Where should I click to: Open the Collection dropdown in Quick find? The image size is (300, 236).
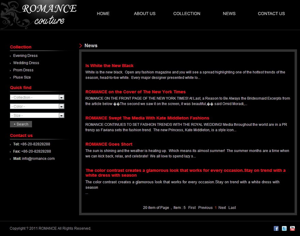[x=37, y=97]
